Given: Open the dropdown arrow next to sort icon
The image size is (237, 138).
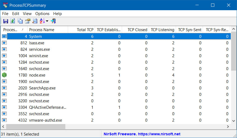Looking at the screenshot, I should click(47, 21).
